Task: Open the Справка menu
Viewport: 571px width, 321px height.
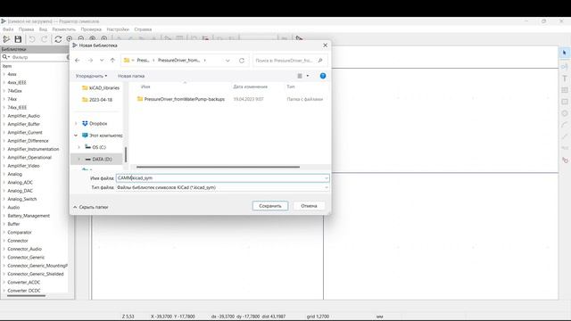Action: (x=143, y=29)
